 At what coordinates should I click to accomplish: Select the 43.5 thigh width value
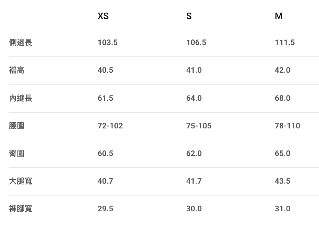pyautogui.click(x=282, y=181)
